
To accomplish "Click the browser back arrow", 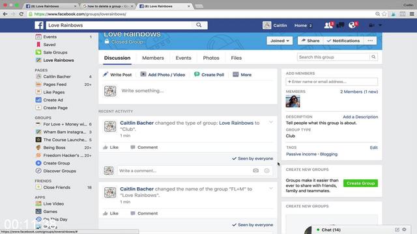I will (x=5, y=14).
